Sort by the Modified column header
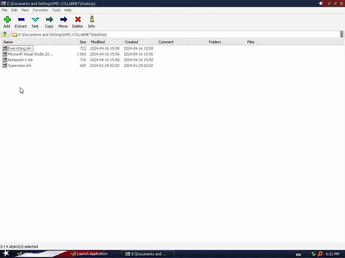 [x=105, y=42]
